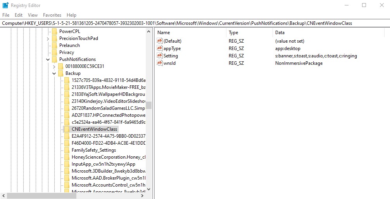Click the registry path address bar
This screenshot has width=390, height=199.
click(195, 23)
